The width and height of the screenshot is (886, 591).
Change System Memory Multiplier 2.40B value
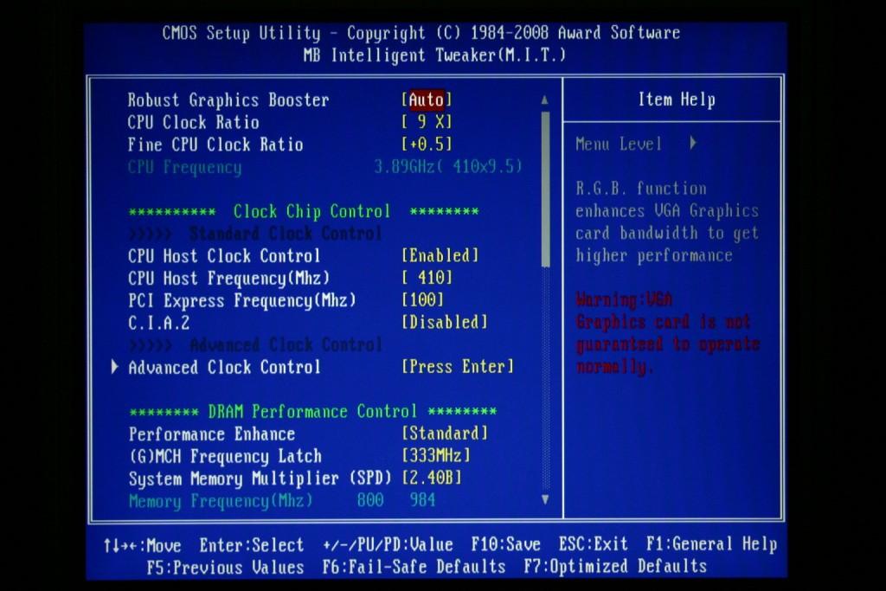432,478
